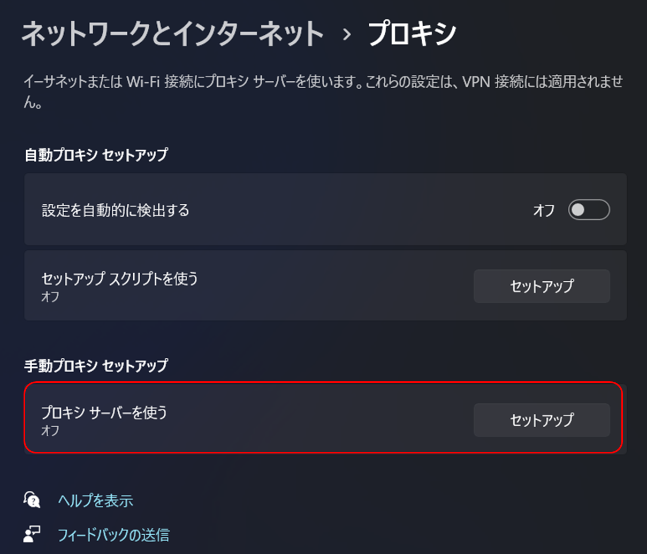
Task: Open セットアップ for セットアップ スクリプトを使う
Action: 542,286
